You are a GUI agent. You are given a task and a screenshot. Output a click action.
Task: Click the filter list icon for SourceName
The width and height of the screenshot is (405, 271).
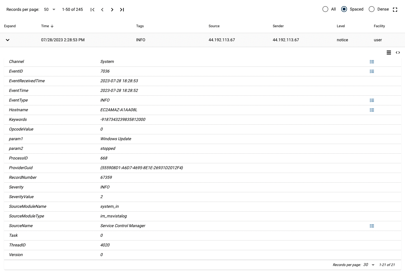372,226
